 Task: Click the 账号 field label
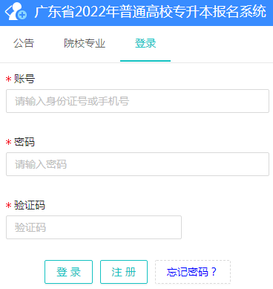[x=24, y=79]
